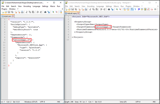Close the project.json tab via red X
The width and height of the screenshot is (160, 104).
(13, 16)
